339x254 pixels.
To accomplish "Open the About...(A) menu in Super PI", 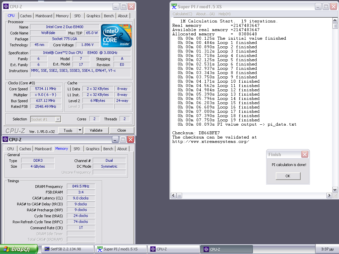I will [x=205, y=14].
